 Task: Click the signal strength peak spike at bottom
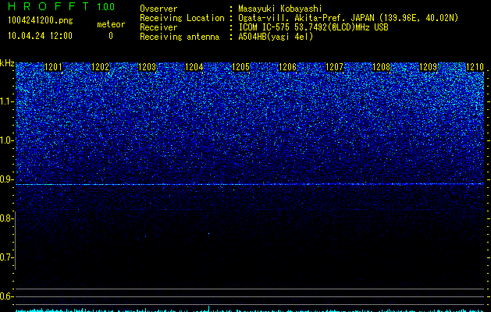pos(209,309)
